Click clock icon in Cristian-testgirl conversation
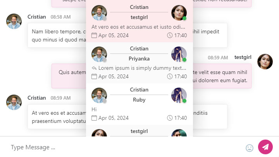Viewport: 279px width, 157px height. pos(170,35)
